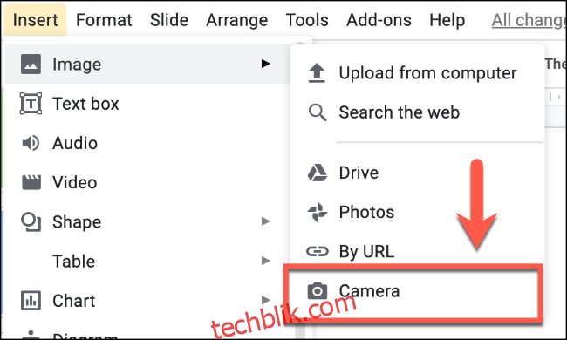Expand the Shape submenu arrow
The image size is (567, 340).
[266, 221]
